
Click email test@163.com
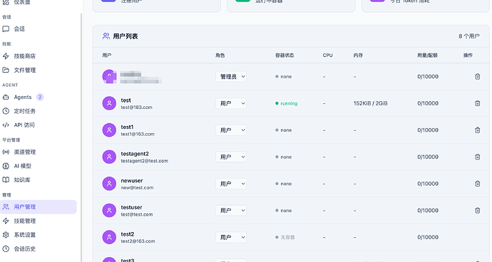[x=136, y=108]
